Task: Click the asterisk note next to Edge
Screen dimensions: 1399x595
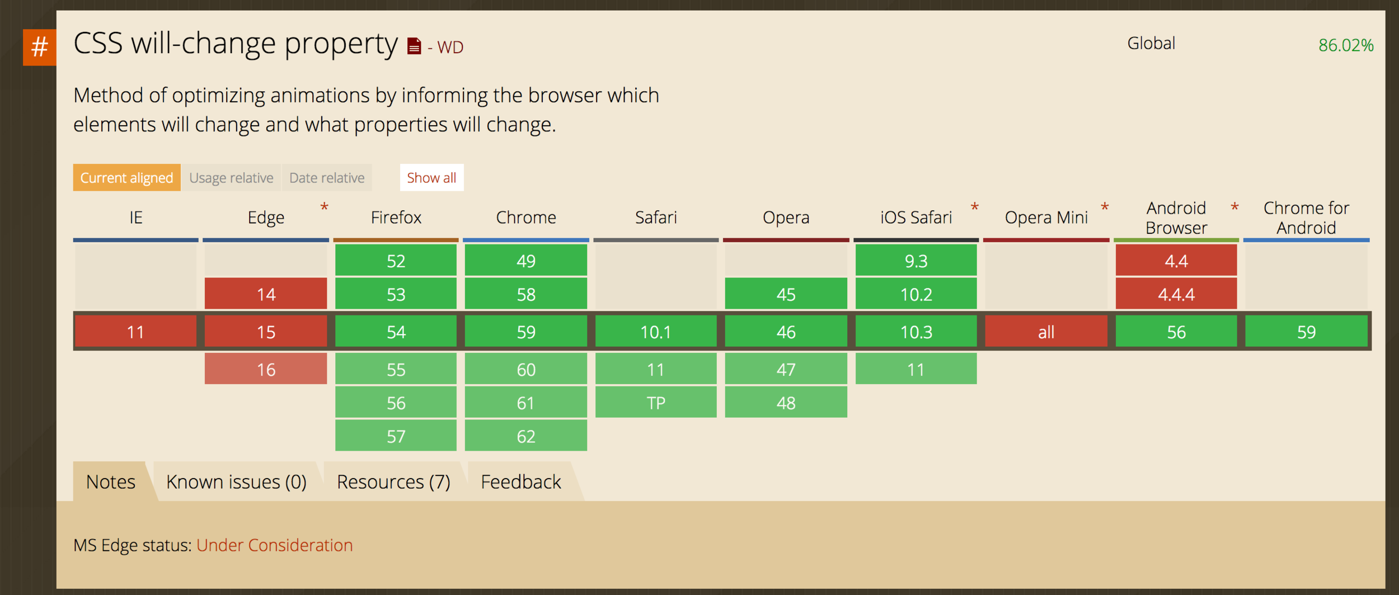Action: [324, 208]
